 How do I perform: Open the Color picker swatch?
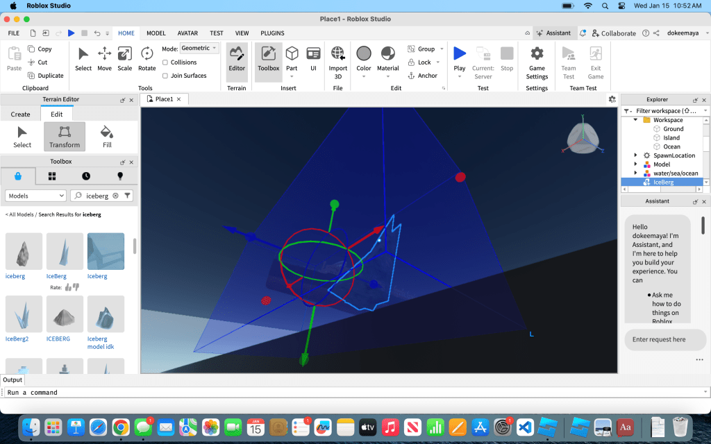pos(364,54)
